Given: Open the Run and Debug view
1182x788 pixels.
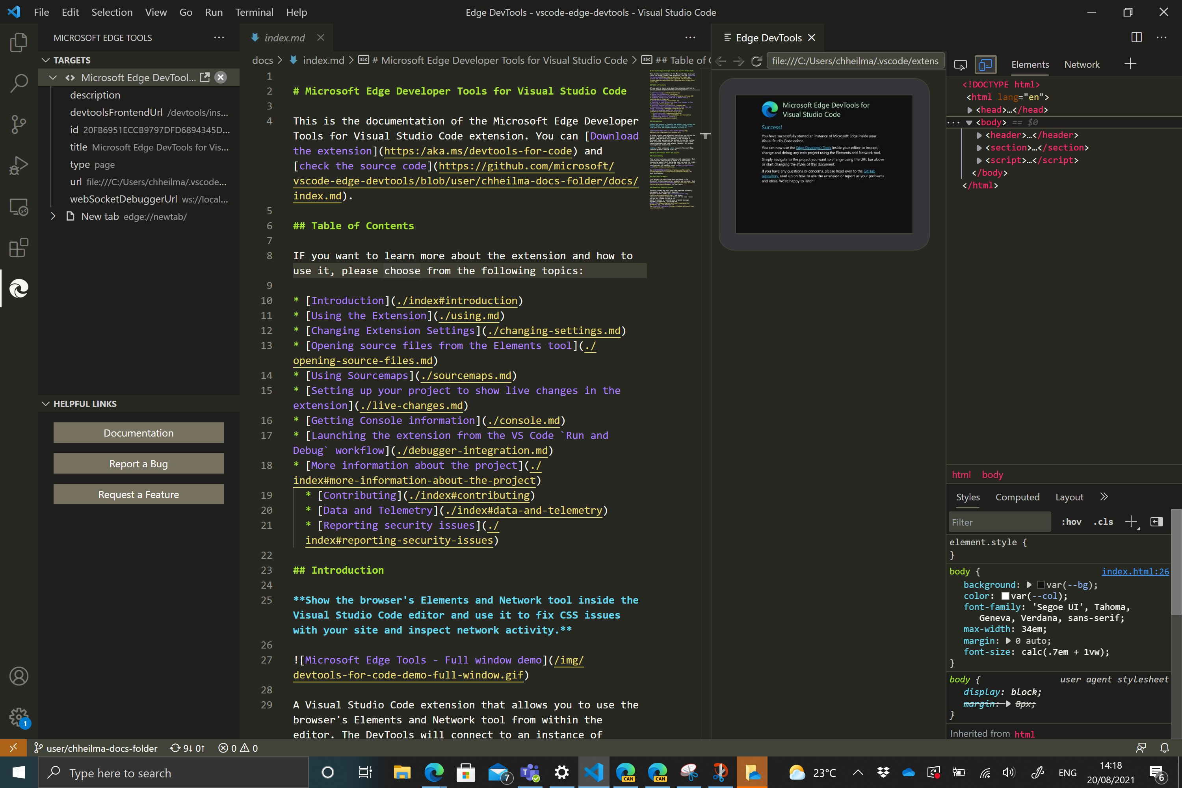Looking at the screenshot, I should [19, 165].
